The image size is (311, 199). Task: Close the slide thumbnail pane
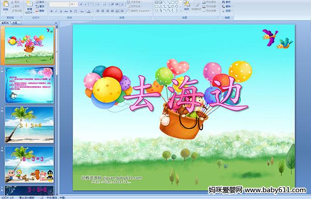pyautogui.click(x=56, y=23)
